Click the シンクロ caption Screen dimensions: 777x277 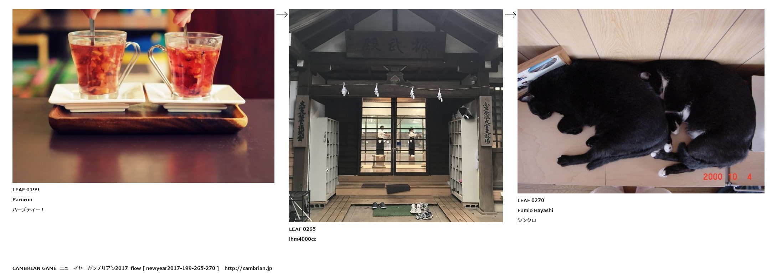pos(527,220)
